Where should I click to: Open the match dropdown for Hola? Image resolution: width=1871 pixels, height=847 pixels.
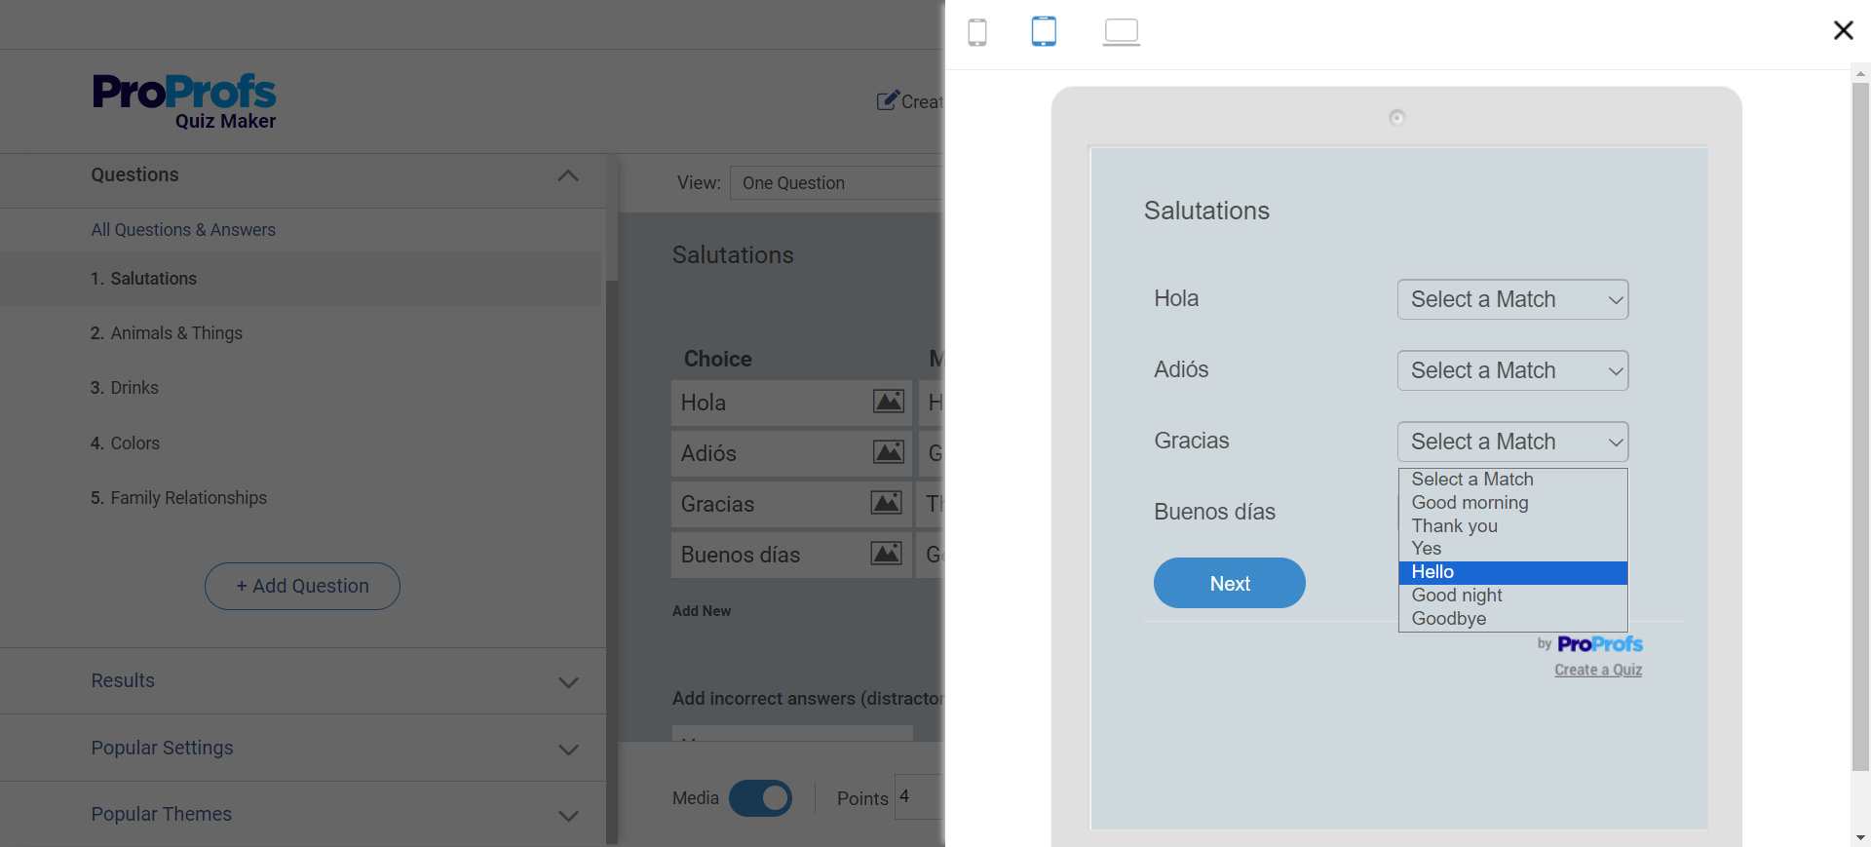pyautogui.click(x=1512, y=299)
